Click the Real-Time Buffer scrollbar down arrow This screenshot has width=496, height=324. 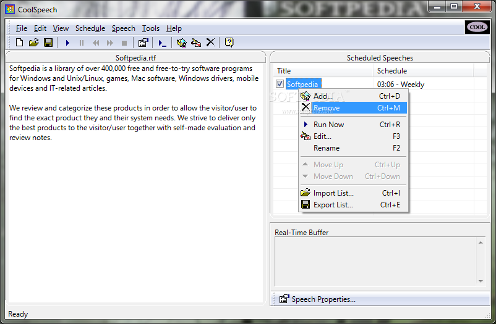(481, 281)
